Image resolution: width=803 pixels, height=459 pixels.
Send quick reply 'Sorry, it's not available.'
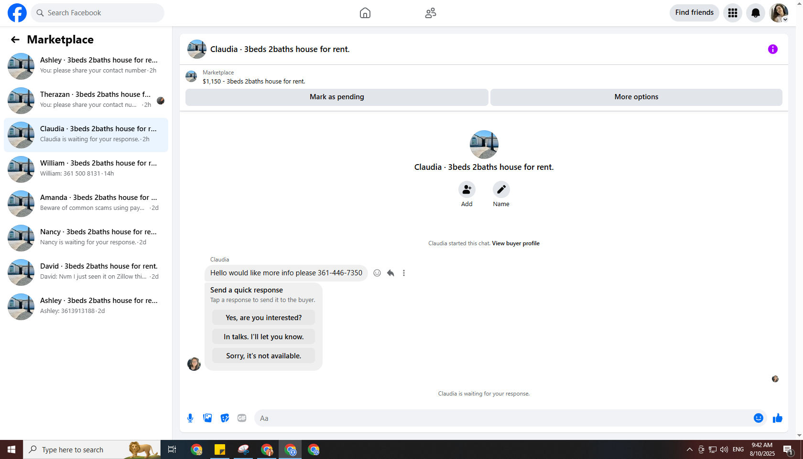pos(264,356)
